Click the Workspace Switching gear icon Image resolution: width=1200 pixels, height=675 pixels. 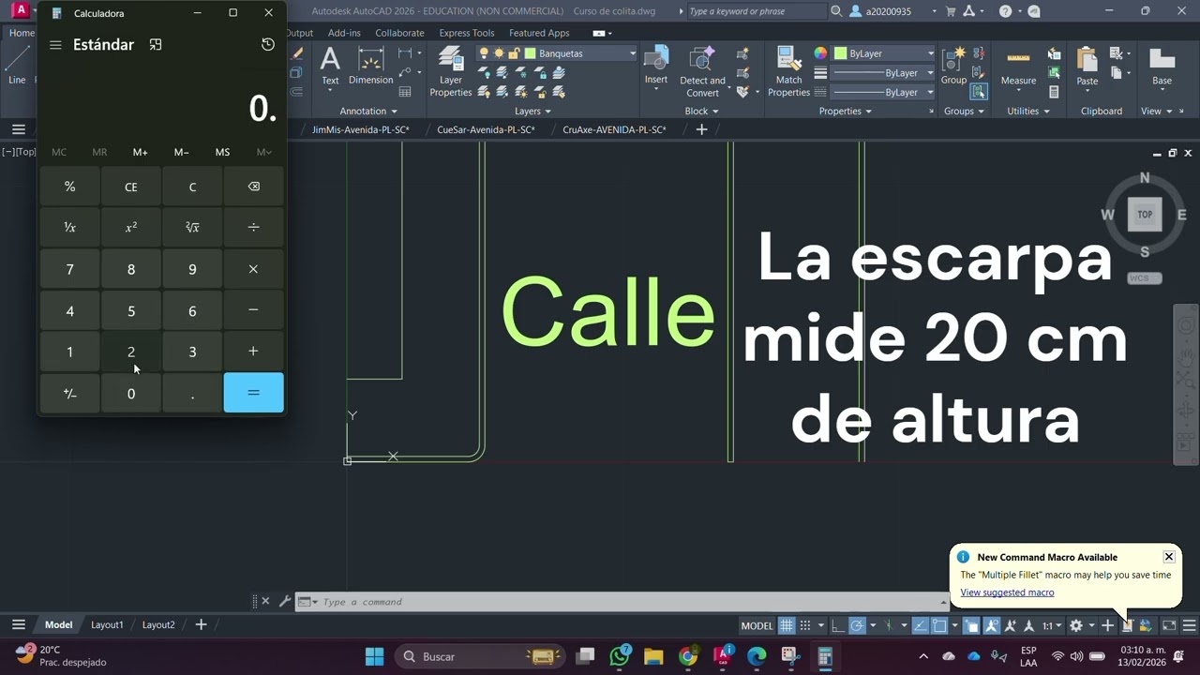[x=1076, y=625]
